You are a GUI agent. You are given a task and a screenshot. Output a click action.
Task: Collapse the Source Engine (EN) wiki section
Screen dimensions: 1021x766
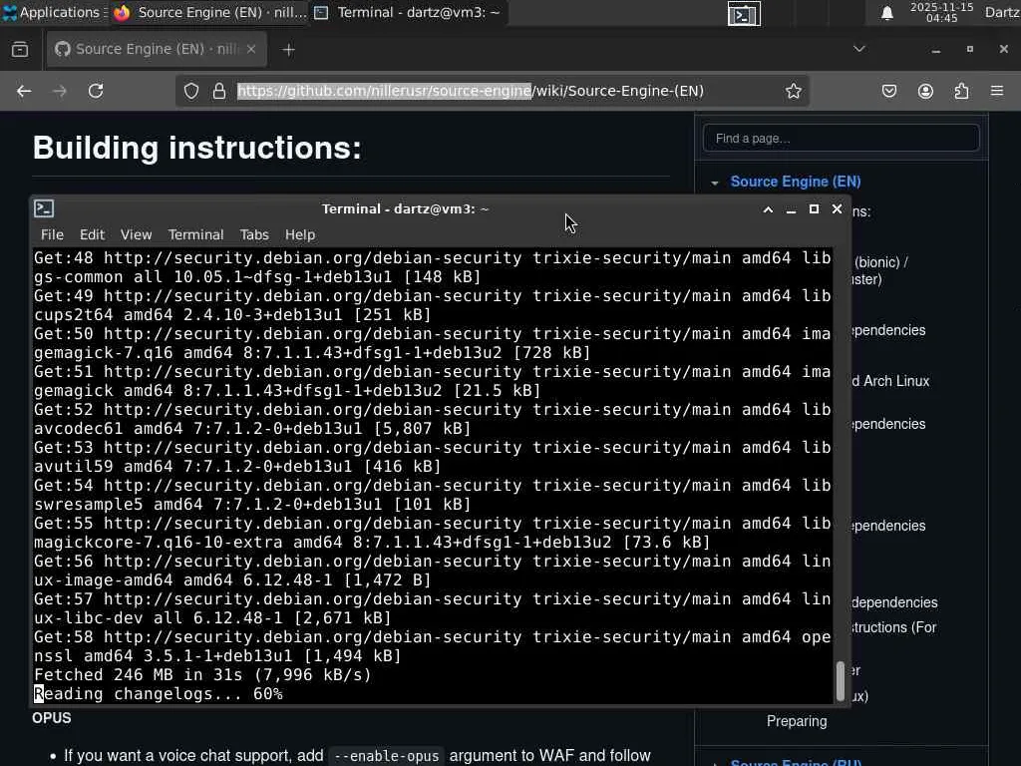[715, 184]
